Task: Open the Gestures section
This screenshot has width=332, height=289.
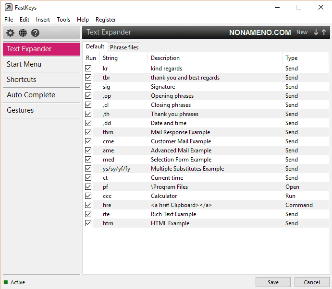Action: point(20,110)
